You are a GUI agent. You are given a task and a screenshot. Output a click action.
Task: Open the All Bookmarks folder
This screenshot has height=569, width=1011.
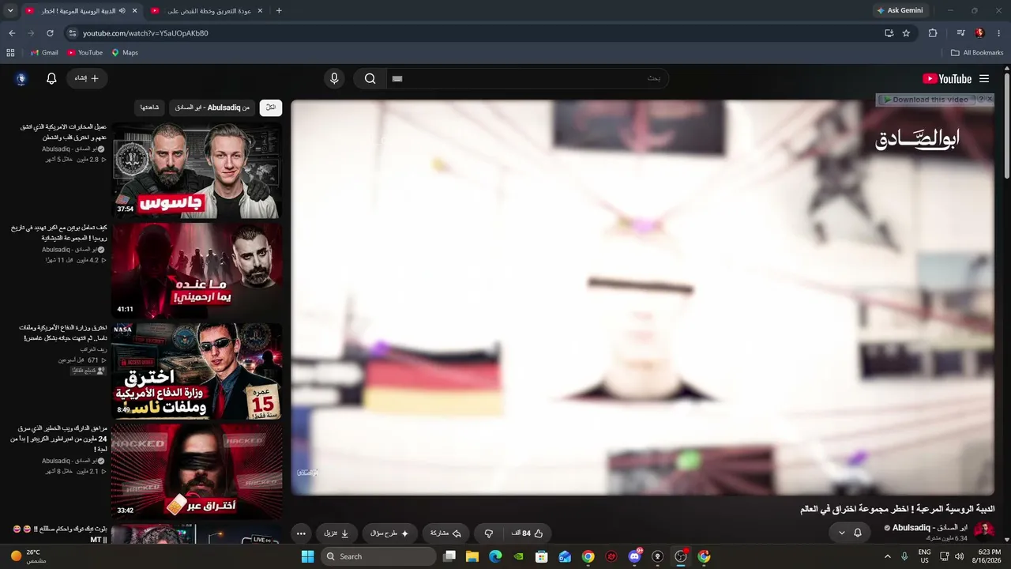click(x=977, y=53)
